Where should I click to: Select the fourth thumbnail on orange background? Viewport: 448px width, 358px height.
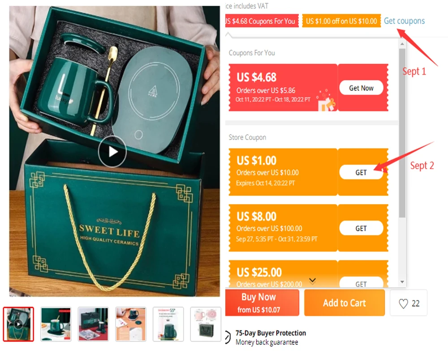coord(131,324)
